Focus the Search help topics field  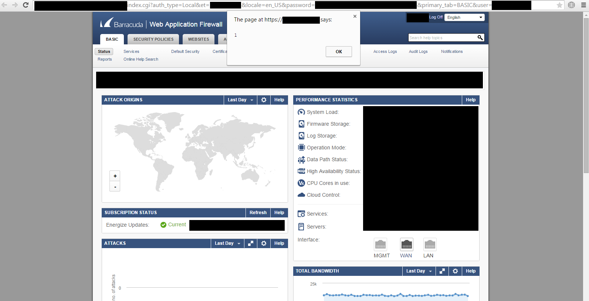click(x=442, y=38)
